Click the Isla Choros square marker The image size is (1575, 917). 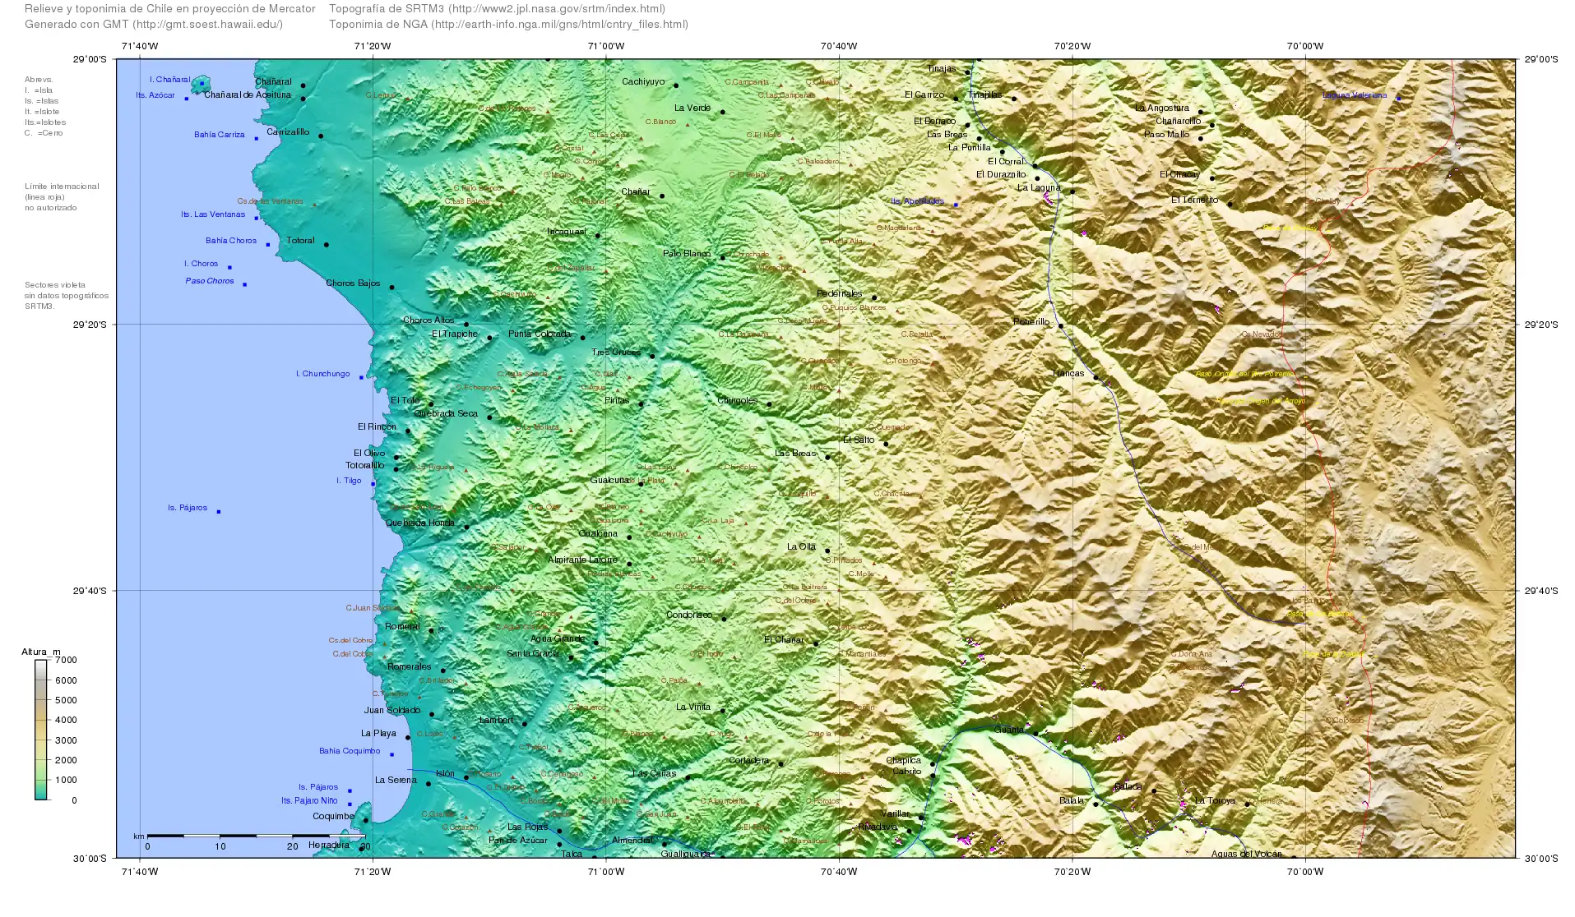pyautogui.click(x=229, y=267)
